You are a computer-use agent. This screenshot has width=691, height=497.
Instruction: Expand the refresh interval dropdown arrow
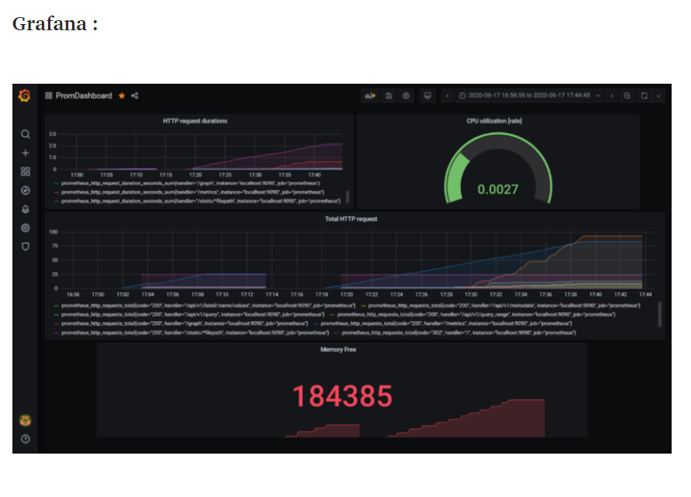point(658,95)
